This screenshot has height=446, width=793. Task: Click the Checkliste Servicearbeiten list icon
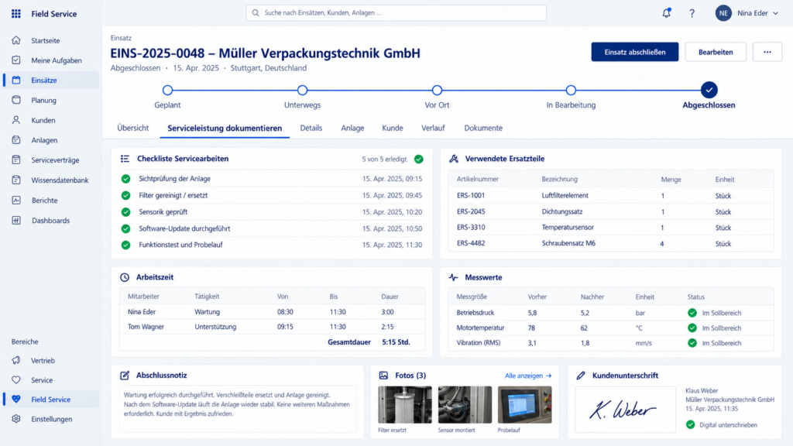click(x=125, y=159)
